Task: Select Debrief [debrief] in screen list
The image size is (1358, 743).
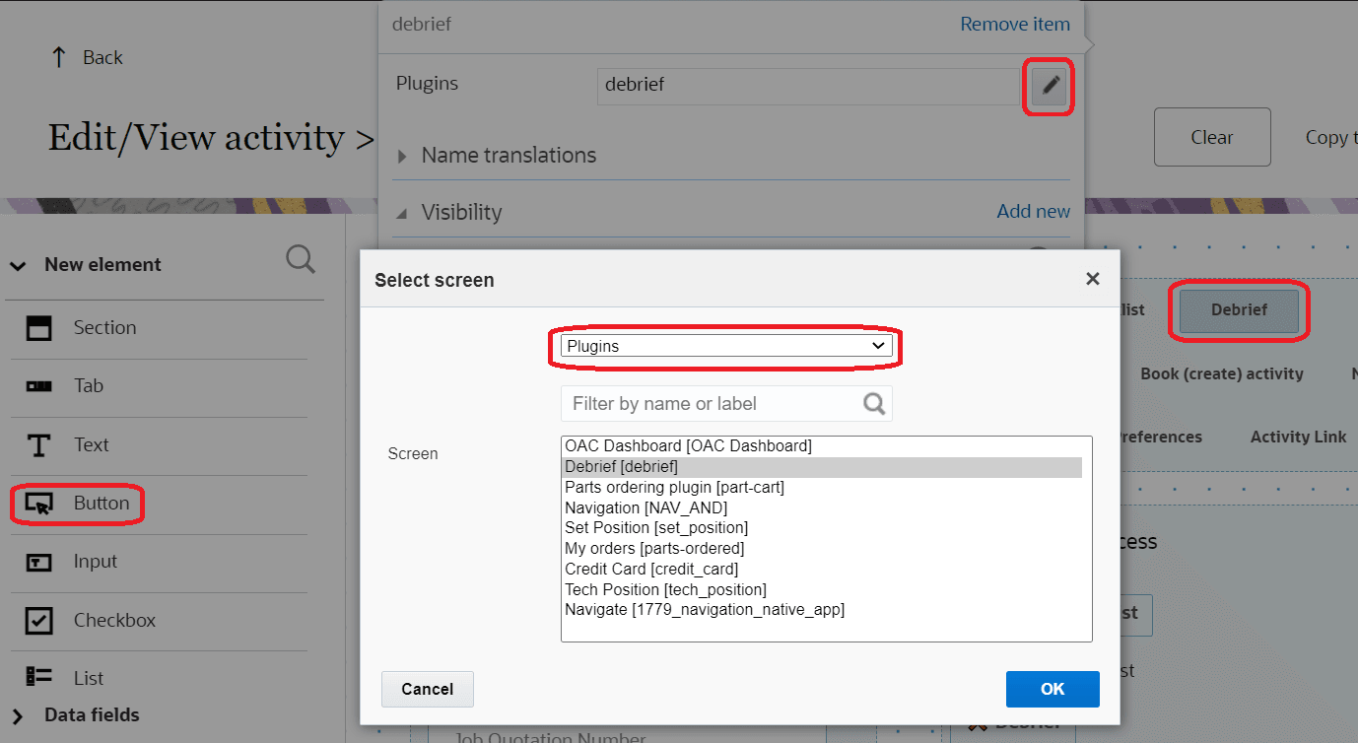Action: [x=822, y=467]
